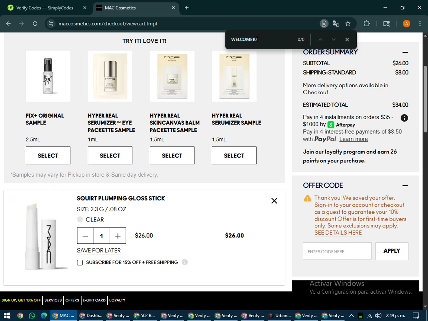
Task: Open the browser Extensions icon
Action: click(367, 24)
